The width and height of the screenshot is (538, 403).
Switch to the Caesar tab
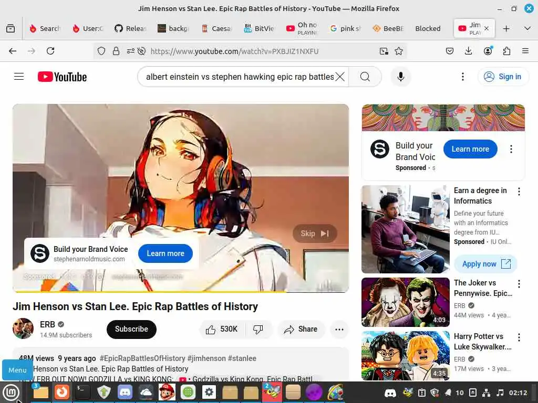(217, 28)
